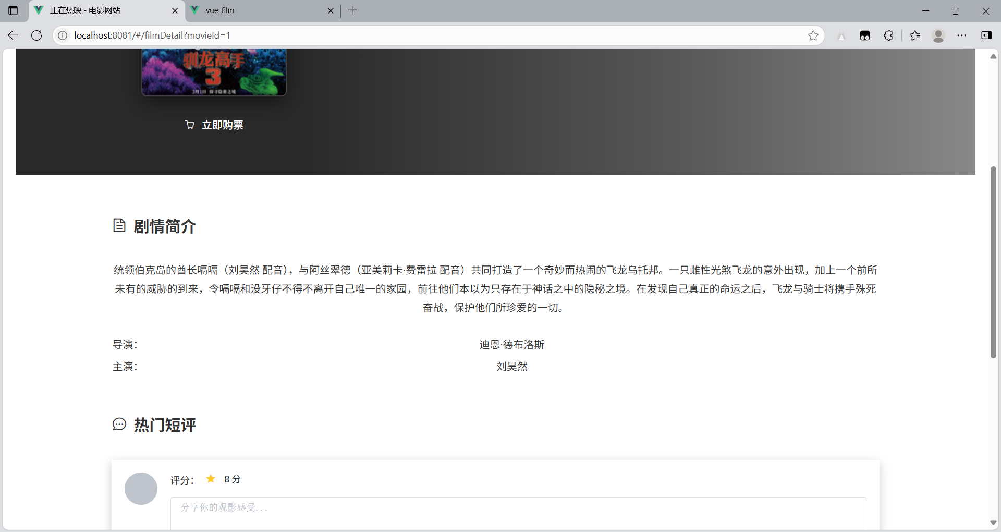Click the shopping cart icon beside 立即购票

tap(190, 125)
